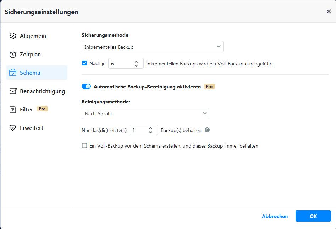Disable automatic backup cleanup toggle
Screen dimensions: 336x229
pos(86,86)
